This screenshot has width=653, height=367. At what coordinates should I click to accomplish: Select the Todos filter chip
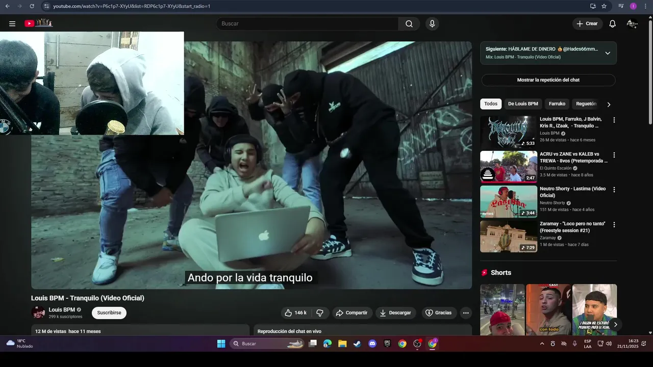pos(491,104)
